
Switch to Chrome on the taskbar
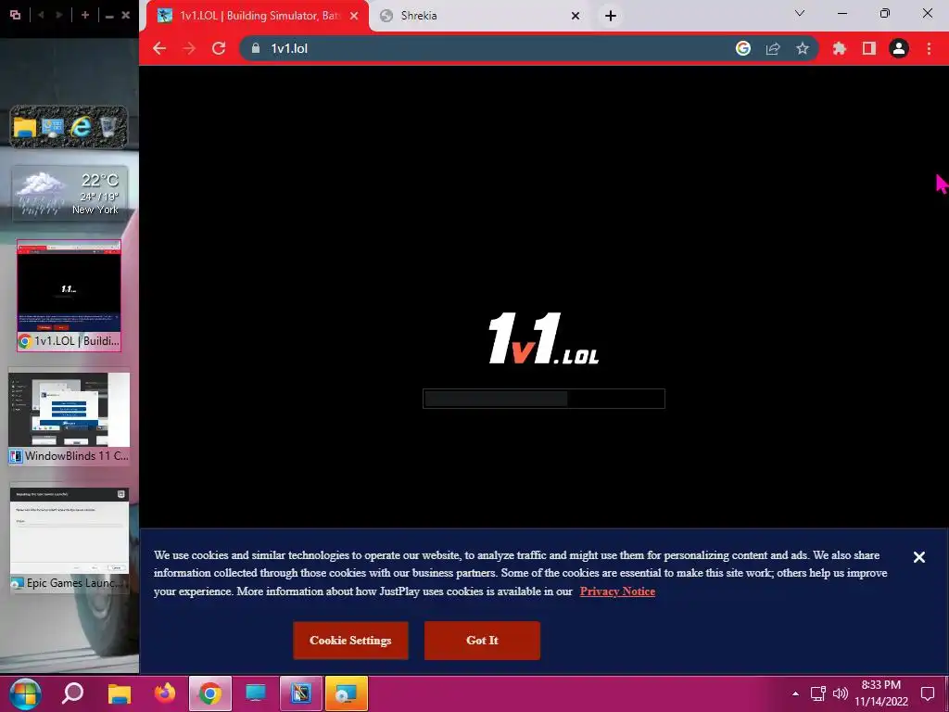pyautogui.click(x=210, y=693)
